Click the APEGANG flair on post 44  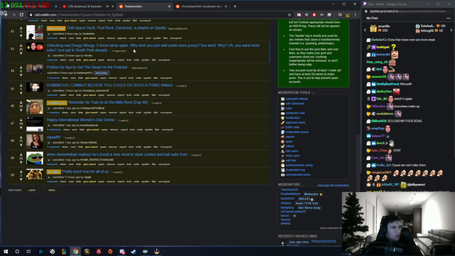(x=101, y=73)
